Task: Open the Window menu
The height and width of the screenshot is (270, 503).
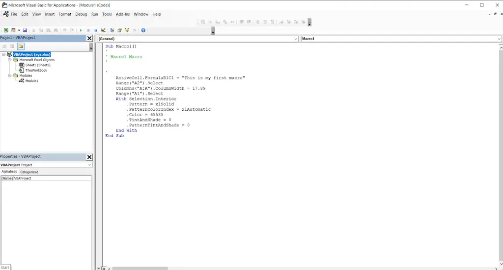Action: [141, 14]
